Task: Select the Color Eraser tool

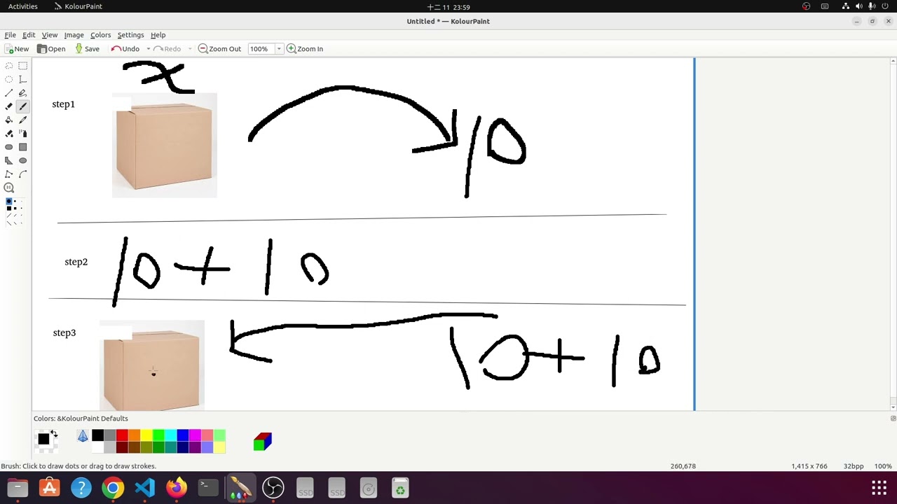Action: pos(9,133)
